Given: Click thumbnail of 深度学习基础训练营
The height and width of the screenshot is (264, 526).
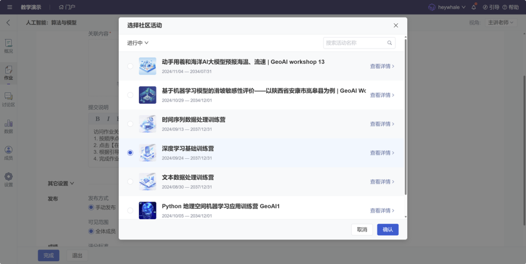Looking at the screenshot, I should pos(148,152).
